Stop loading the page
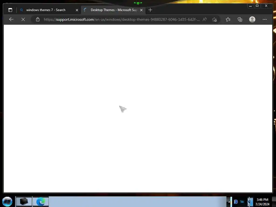Screen dimensions: 276x207 (23, 19)
